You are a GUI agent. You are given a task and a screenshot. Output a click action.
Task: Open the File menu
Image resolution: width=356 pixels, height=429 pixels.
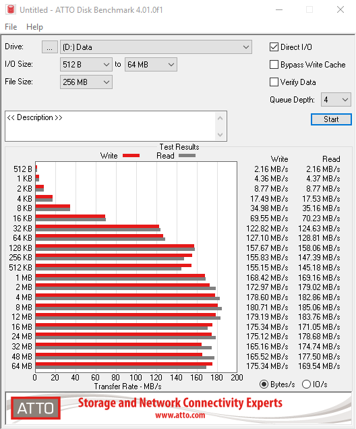pos(11,27)
